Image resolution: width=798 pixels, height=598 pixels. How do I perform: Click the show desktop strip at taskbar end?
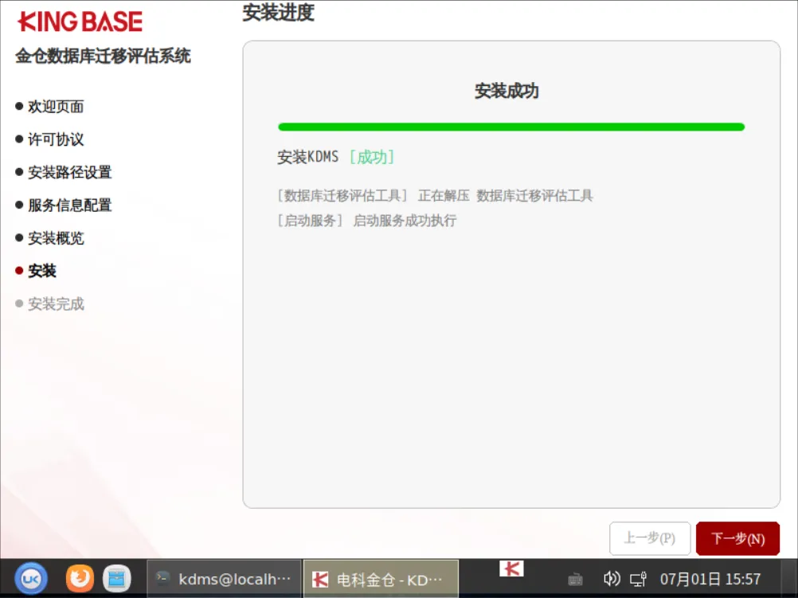point(790,579)
